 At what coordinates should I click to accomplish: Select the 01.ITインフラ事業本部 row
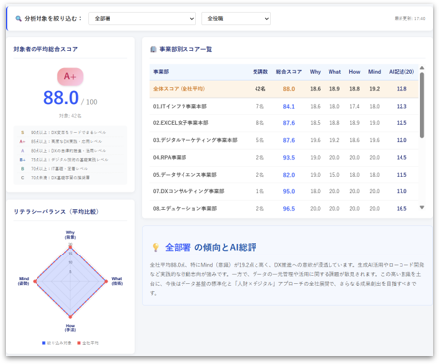(284, 106)
